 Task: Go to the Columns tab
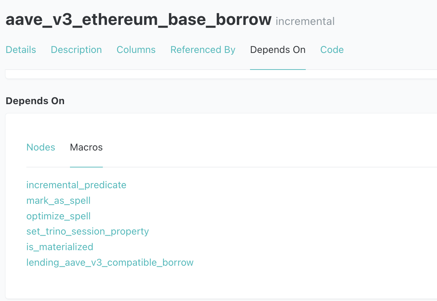[136, 50]
